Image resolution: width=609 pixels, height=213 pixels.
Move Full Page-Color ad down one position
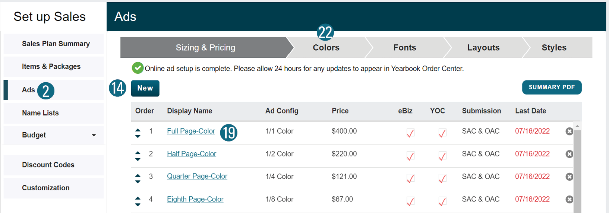click(138, 136)
